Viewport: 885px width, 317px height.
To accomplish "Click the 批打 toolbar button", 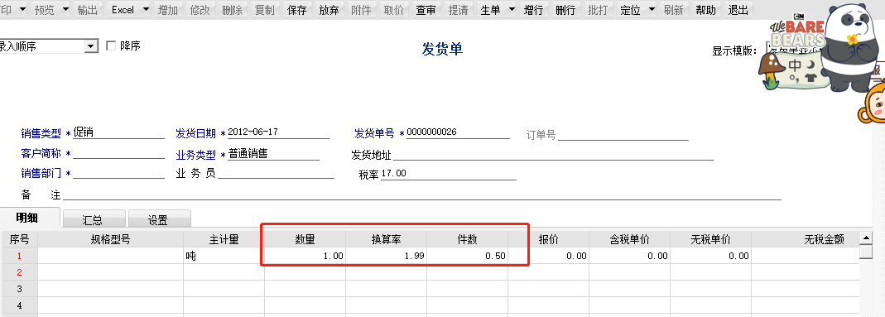I will [598, 10].
